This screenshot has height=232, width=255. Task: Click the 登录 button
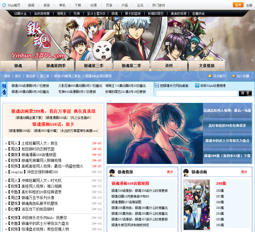pyautogui.click(x=238, y=5)
